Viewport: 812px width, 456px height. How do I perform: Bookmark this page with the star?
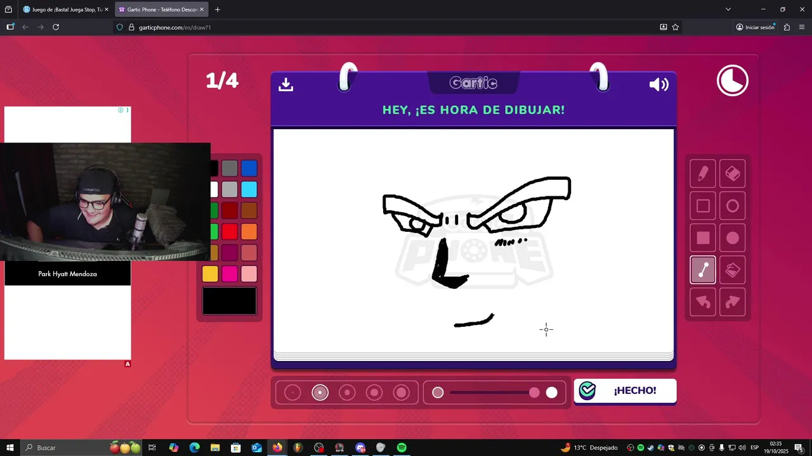point(676,27)
